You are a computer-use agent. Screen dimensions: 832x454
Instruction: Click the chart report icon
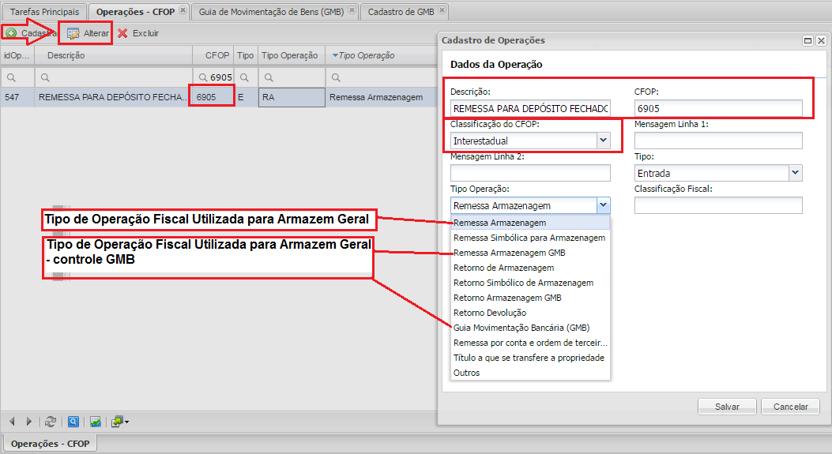pos(96,422)
